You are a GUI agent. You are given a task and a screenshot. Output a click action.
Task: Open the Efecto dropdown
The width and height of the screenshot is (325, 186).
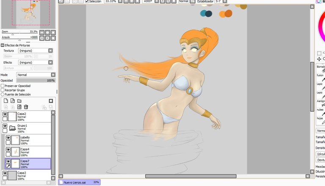pos(50,62)
